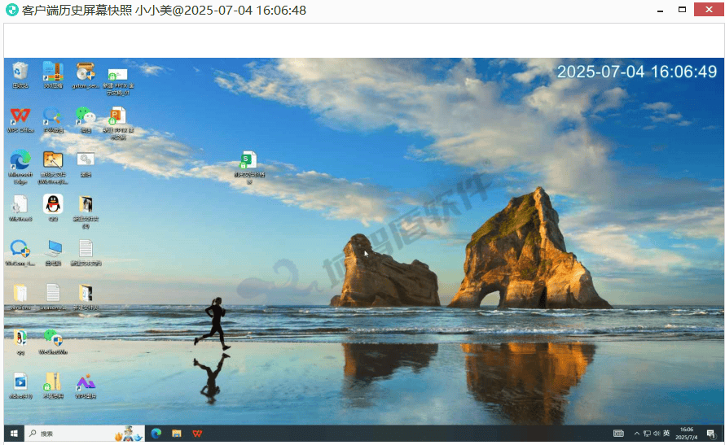Open the locked PPTX file beside WeChat
Viewport: 725px width, 445px height.
tap(118, 117)
